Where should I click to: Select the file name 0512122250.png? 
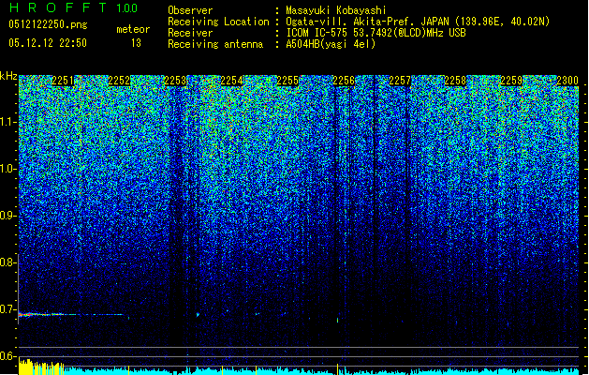tap(48, 24)
